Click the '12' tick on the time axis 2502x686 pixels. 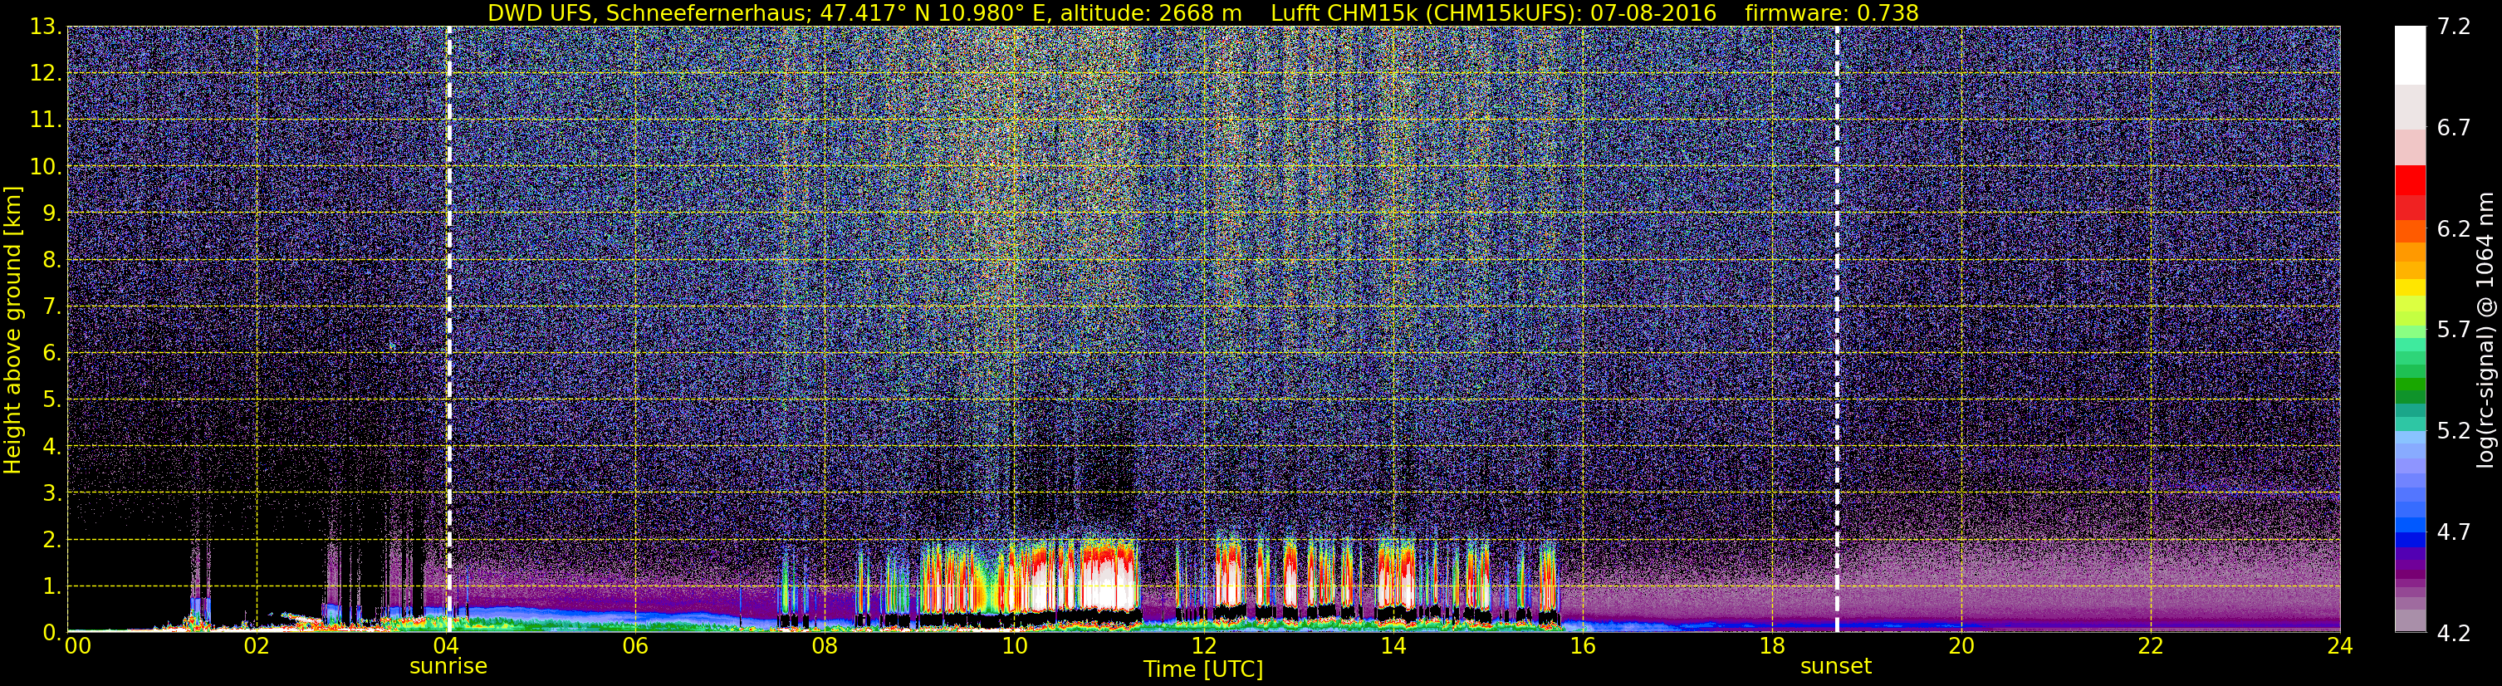(1203, 647)
